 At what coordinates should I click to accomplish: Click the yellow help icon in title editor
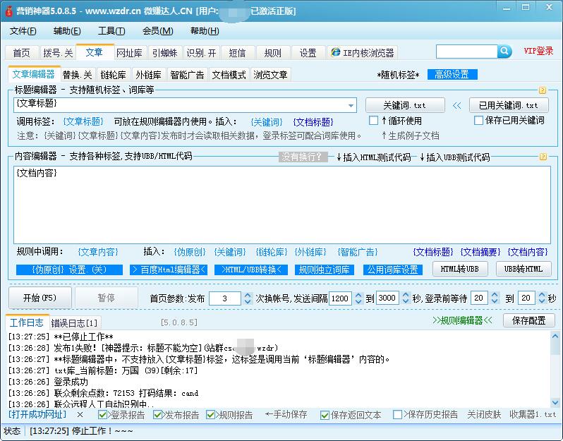542,90
